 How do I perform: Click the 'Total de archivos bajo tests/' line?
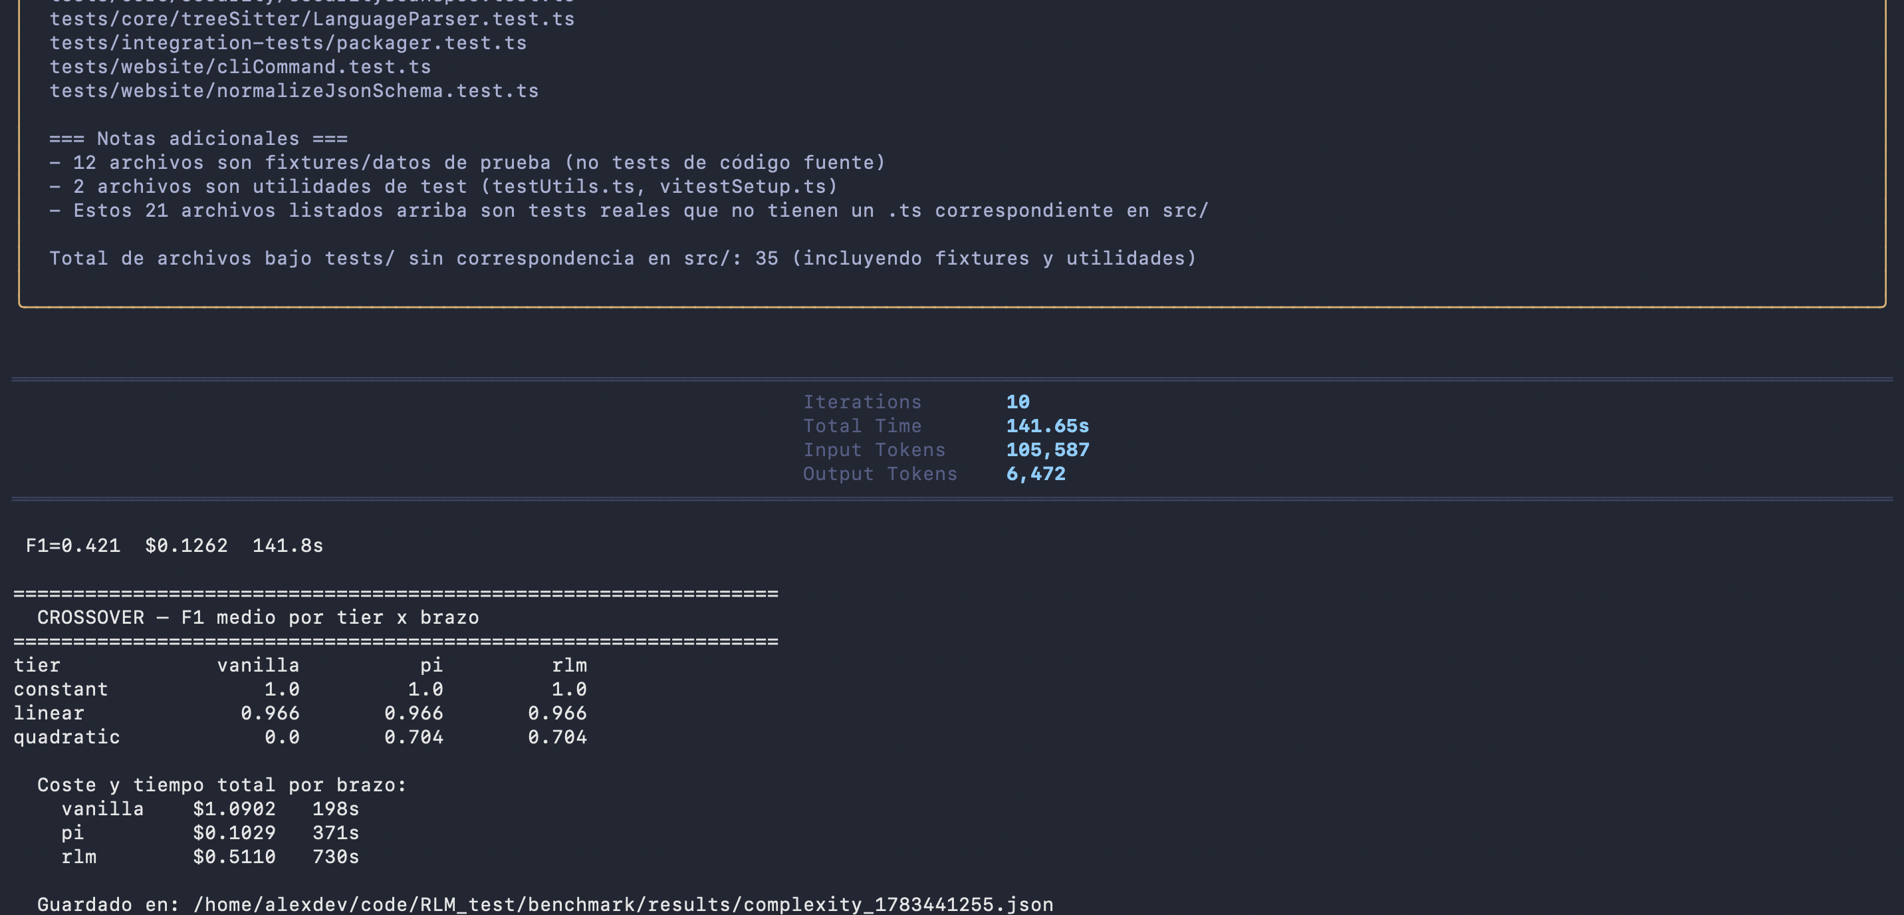tap(623, 259)
